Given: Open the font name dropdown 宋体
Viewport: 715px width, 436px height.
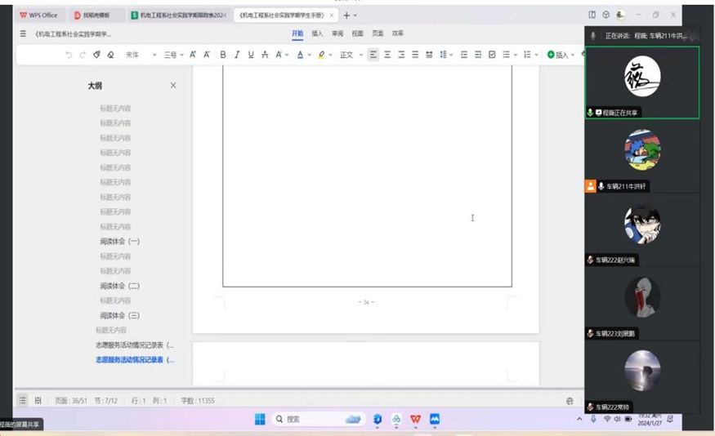Looking at the screenshot, I should pyautogui.click(x=141, y=55).
